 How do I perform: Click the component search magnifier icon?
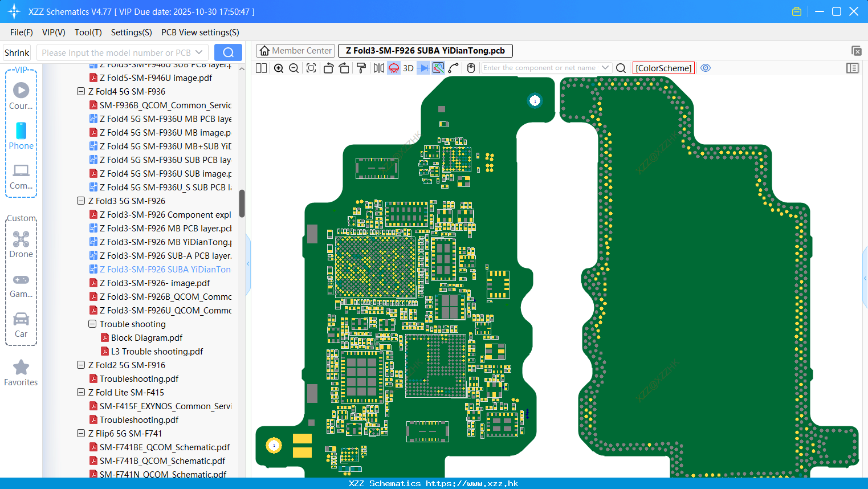click(621, 68)
